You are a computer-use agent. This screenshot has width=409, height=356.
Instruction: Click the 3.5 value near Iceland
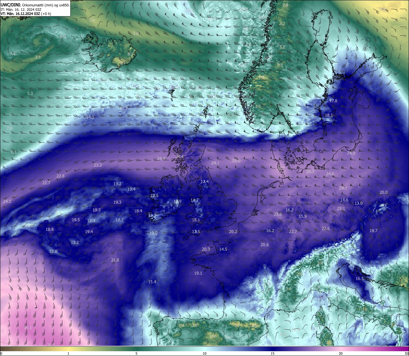click(x=38, y=57)
